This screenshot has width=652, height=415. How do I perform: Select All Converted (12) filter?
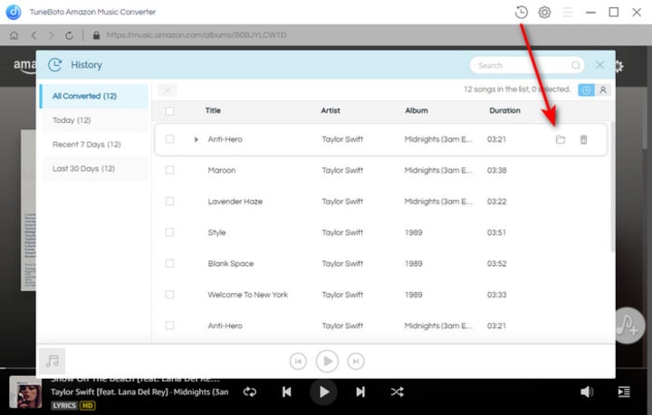(x=94, y=96)
